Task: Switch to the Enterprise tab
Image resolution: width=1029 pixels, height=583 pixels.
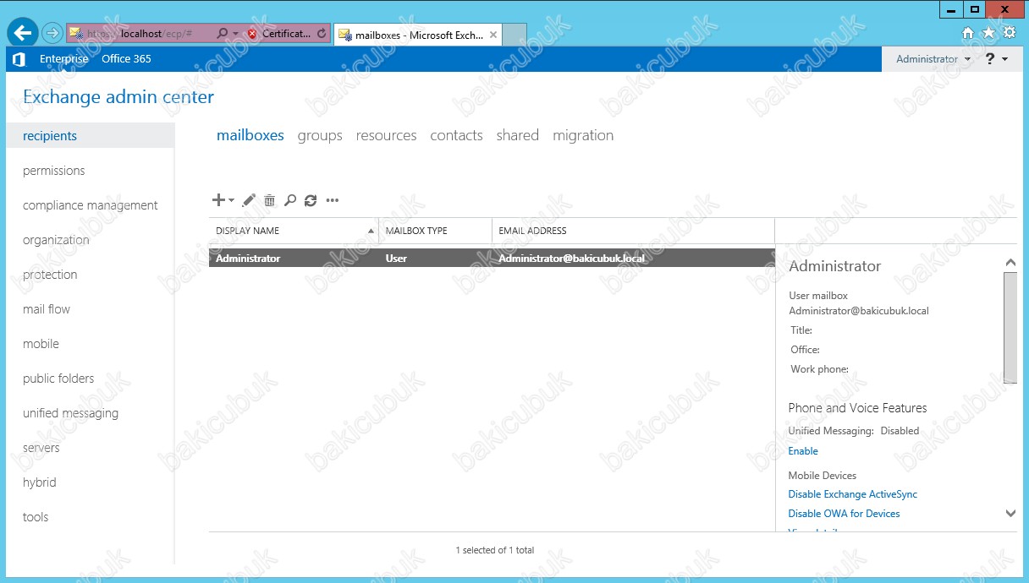Action: pos(63,59)
